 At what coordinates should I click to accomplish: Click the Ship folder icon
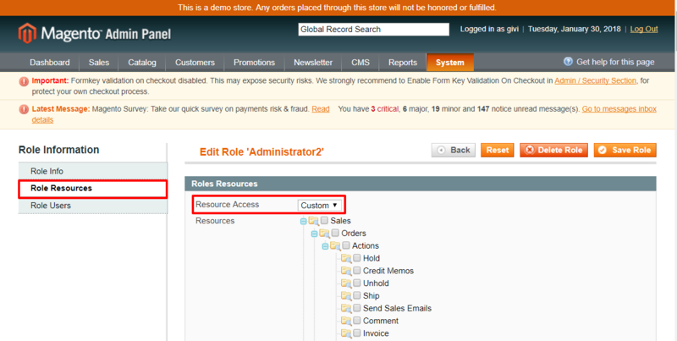(x=346, y=296)
